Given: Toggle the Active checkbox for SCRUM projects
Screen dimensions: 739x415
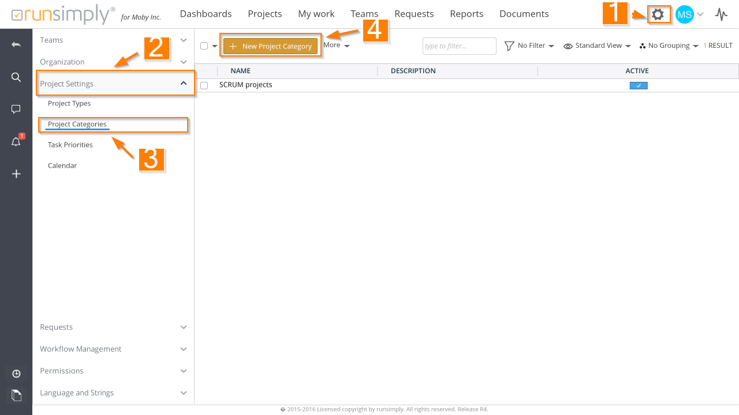Looking at the screenshot, I should tap(638, 85).
